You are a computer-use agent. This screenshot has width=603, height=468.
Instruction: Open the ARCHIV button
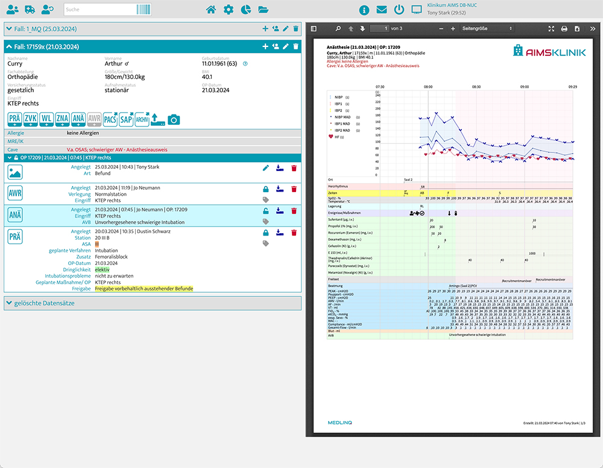coord(142,119)
